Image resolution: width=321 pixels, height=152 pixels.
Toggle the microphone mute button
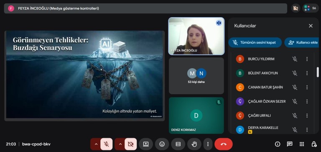[107, 144]
